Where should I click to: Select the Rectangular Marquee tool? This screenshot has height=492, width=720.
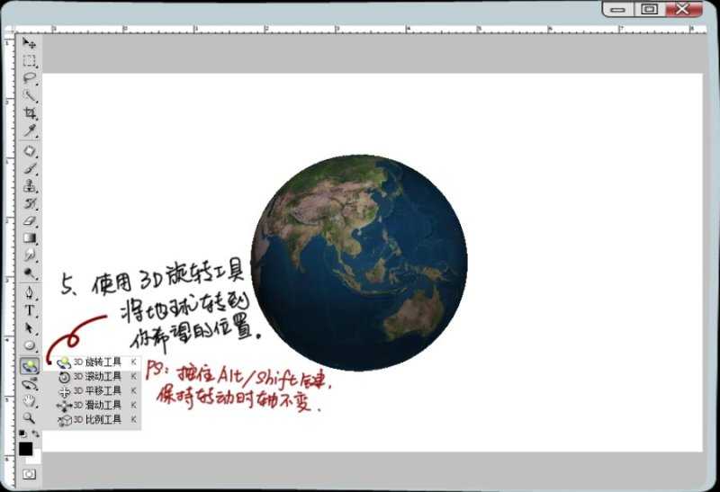click(x=30, y=61)
